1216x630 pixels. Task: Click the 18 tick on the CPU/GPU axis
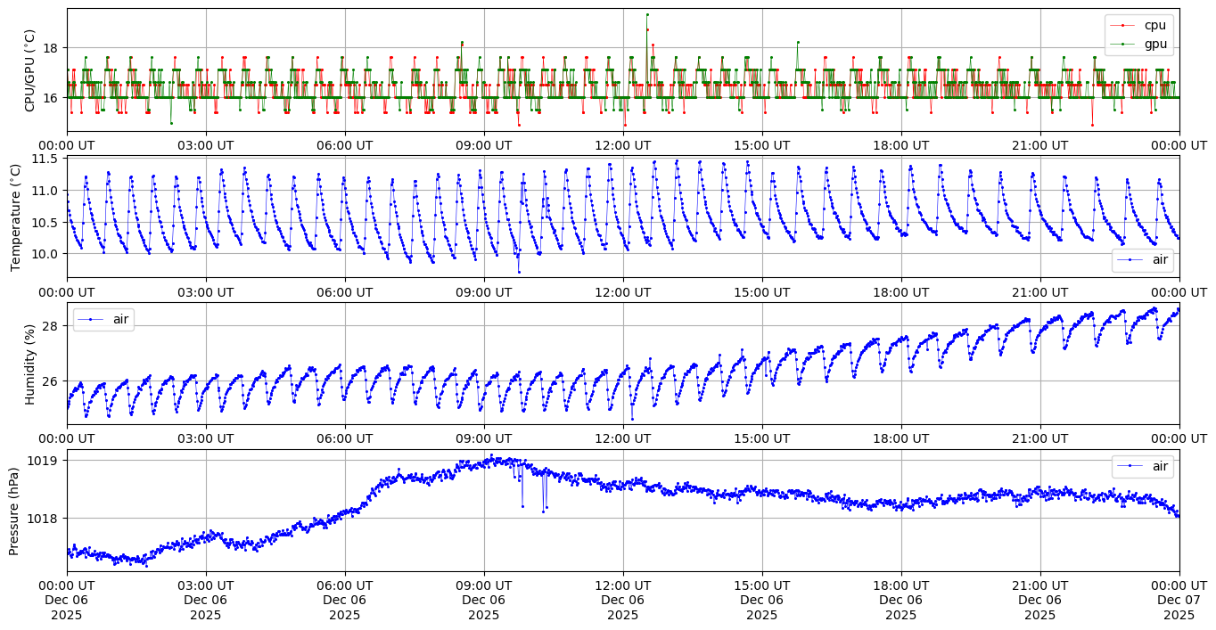(50, 48)
